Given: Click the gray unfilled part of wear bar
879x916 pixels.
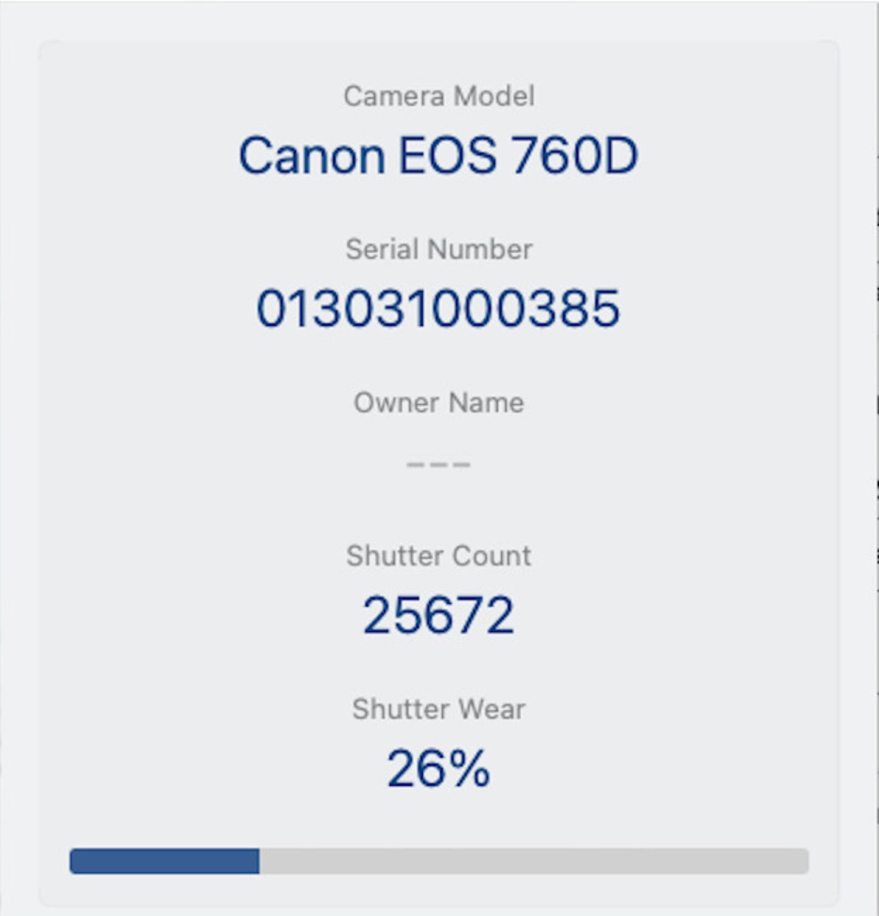Looking at the screenshot, I should (534, 861).
